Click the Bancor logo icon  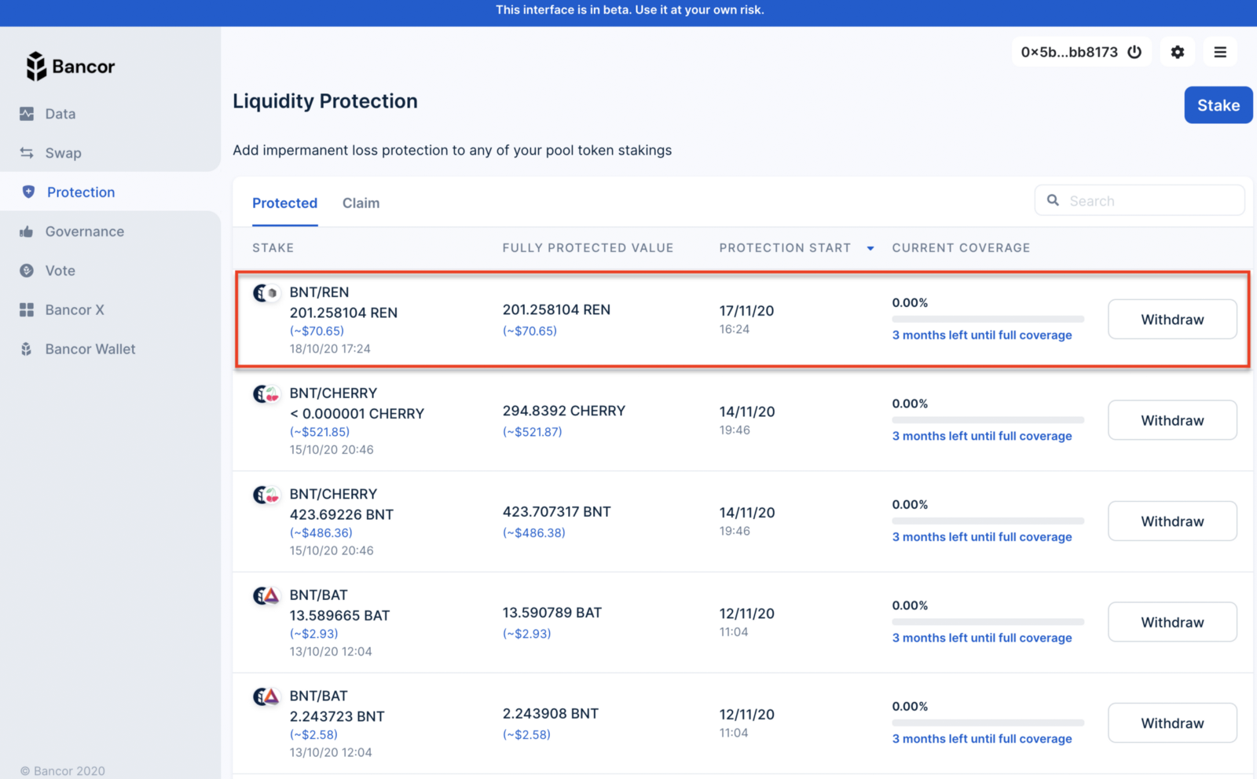pos(36,67)
